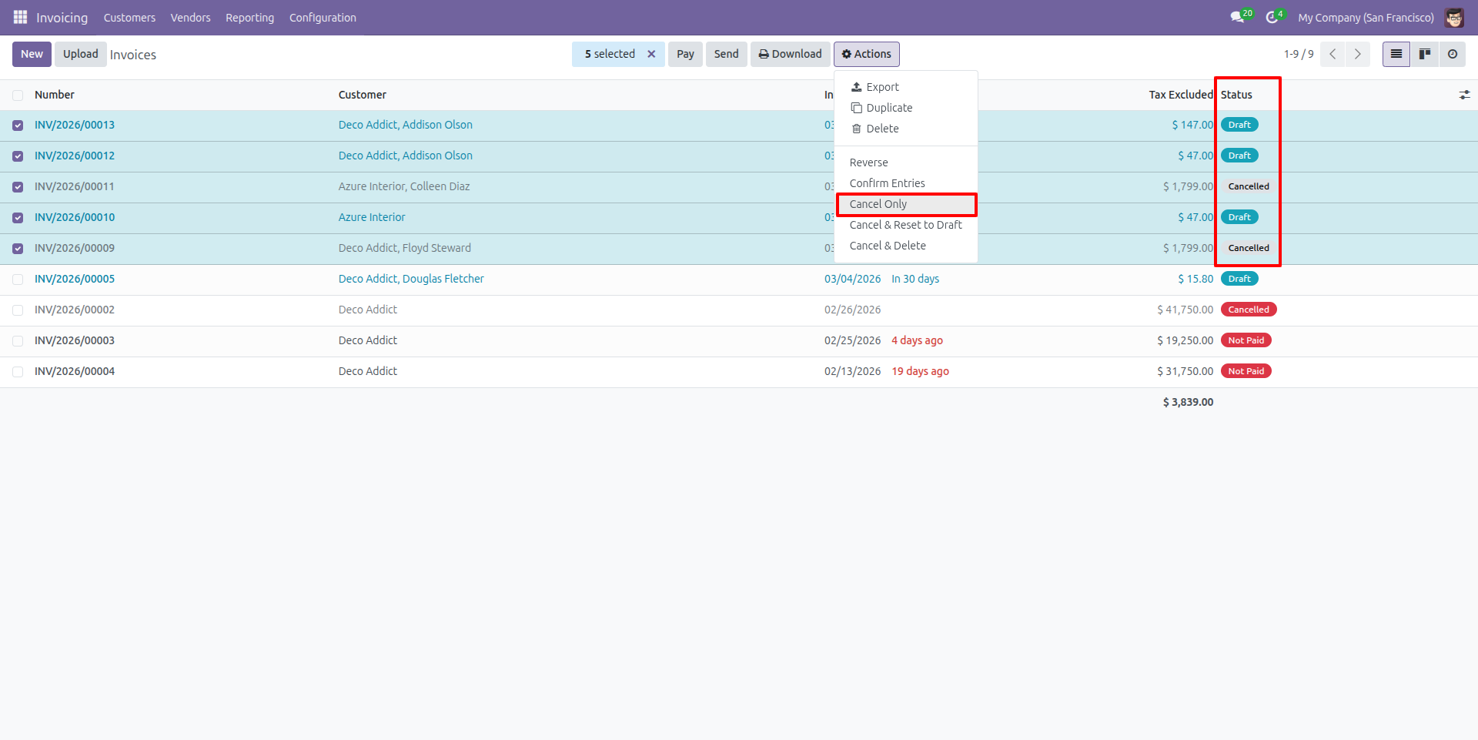
Task: Click date 02/25/2026 cell
Action: pos(852,340)
